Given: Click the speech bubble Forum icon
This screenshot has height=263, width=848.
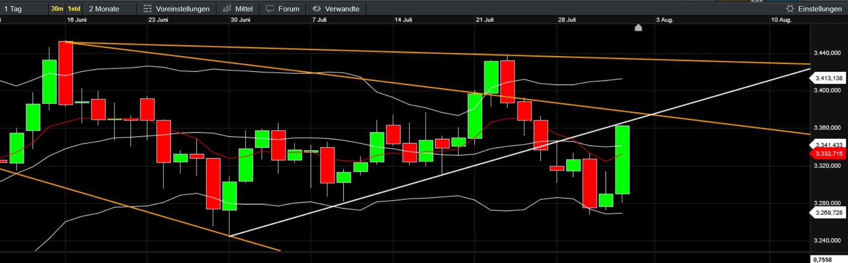Looking at the screenshot, I should coord(270,8).
